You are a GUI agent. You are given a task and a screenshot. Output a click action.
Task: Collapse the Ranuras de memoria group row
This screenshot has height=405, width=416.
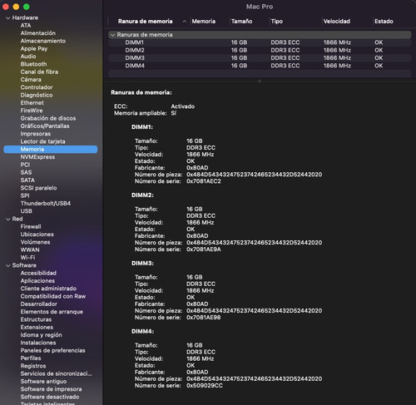(x=112, y=35)
